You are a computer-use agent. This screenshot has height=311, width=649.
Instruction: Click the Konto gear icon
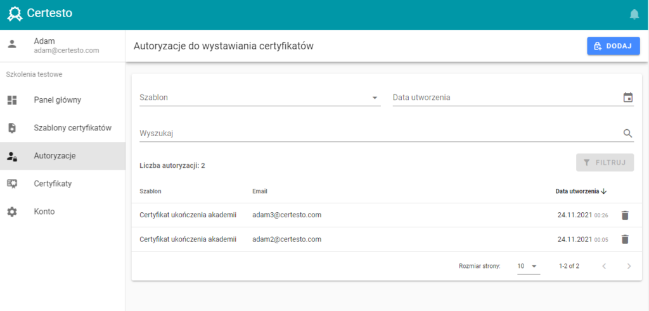[12, 212]
